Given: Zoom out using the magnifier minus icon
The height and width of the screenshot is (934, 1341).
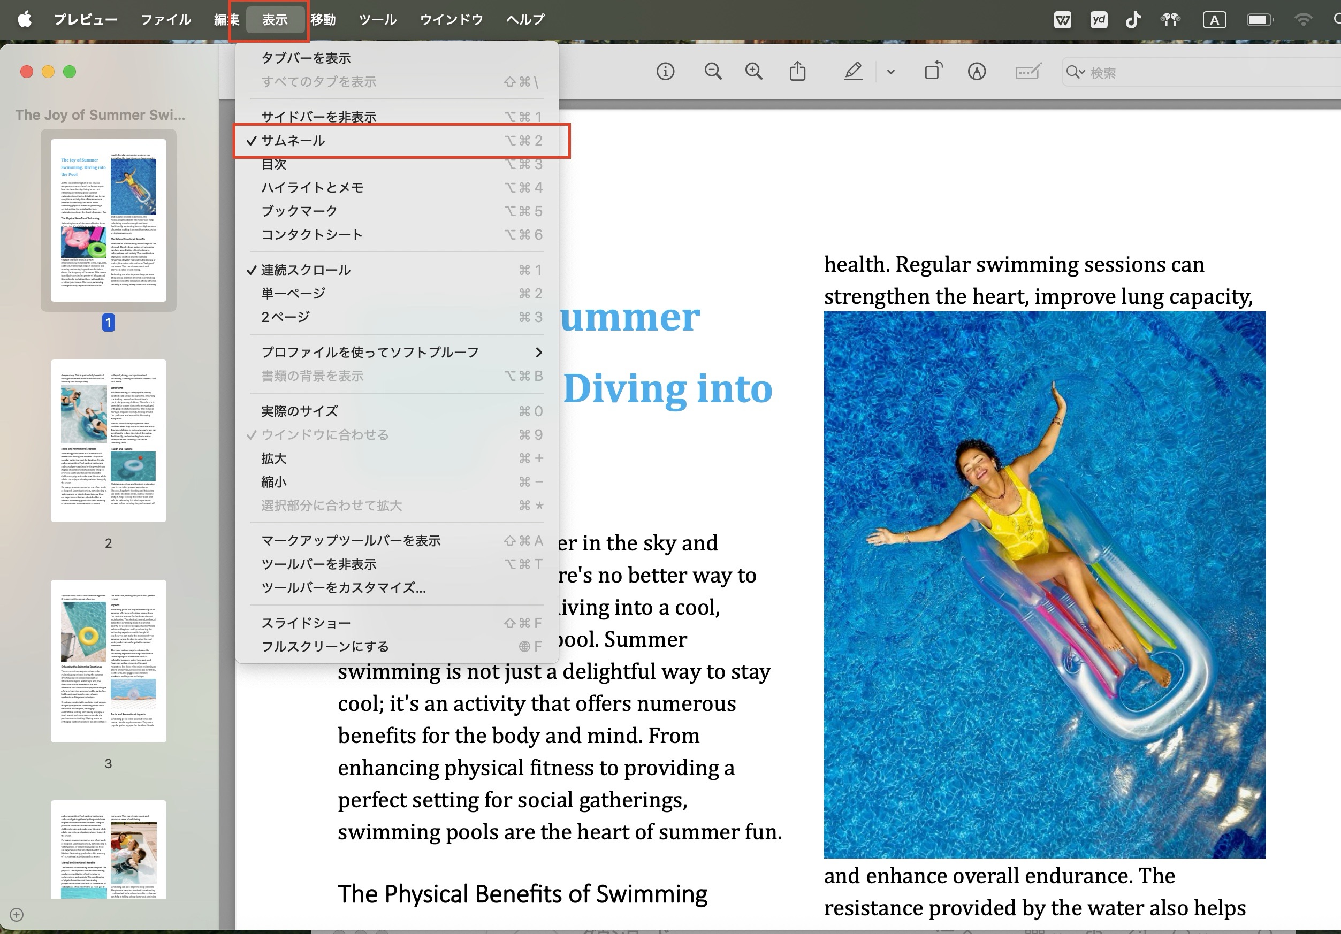Looking at the screenshot, I should [x=713, y=71].
